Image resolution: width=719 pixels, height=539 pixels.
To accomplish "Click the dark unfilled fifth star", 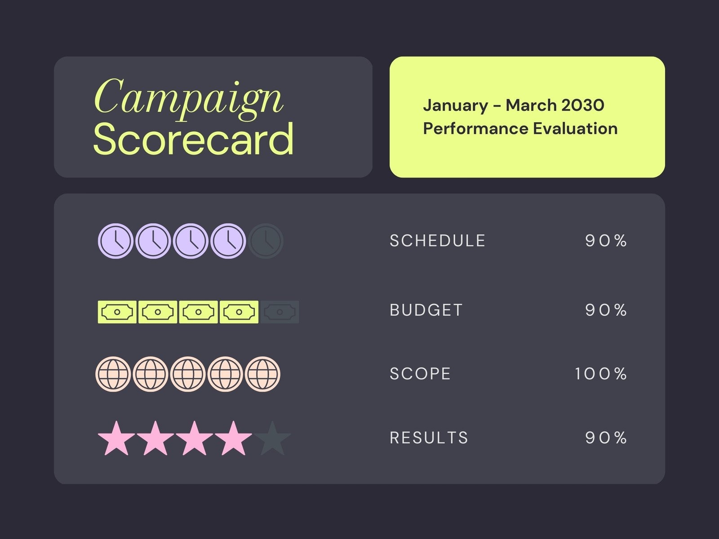I will tap(272, 439).
